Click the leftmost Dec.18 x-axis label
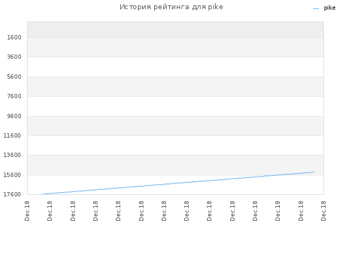Screen dimensions: 345x259 (x=27, y=211)
